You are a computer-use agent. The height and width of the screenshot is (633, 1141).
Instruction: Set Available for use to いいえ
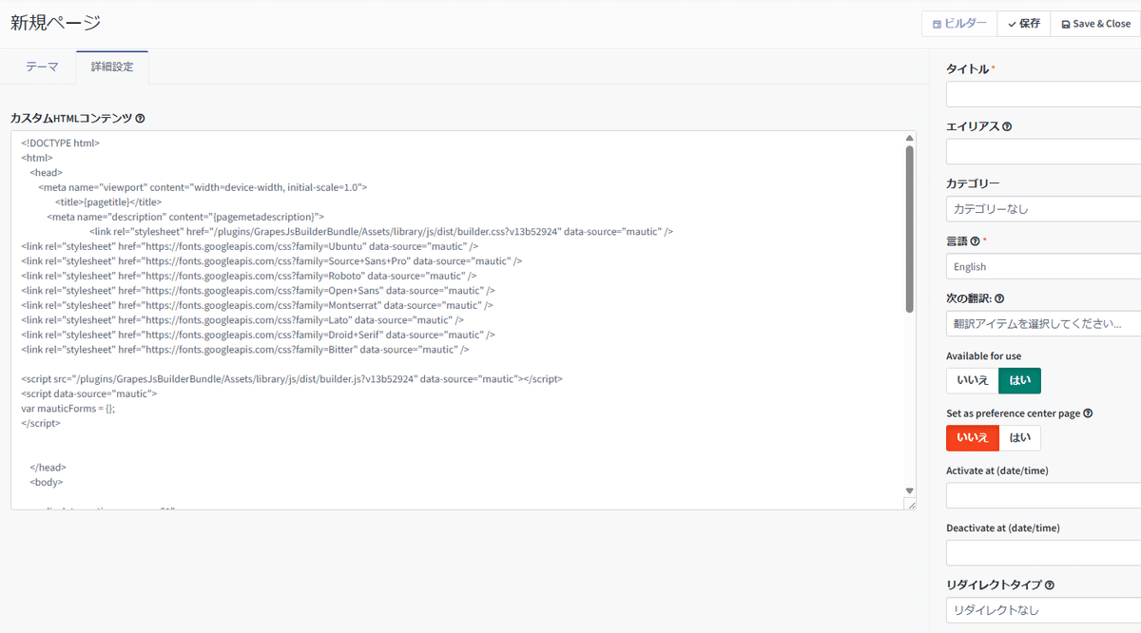point(972,381)
